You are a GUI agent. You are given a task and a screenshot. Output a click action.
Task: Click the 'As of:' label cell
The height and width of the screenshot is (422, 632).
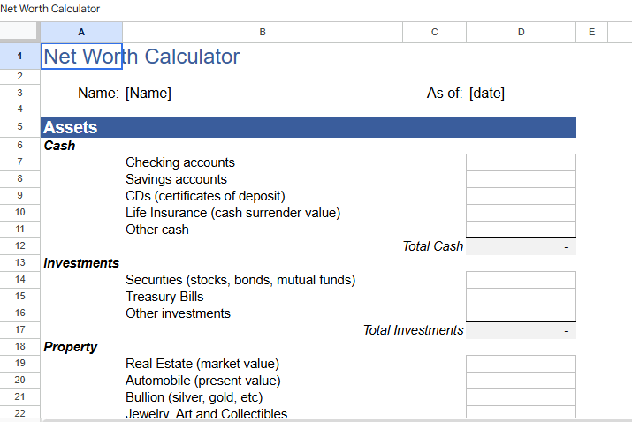coord(445,93)
